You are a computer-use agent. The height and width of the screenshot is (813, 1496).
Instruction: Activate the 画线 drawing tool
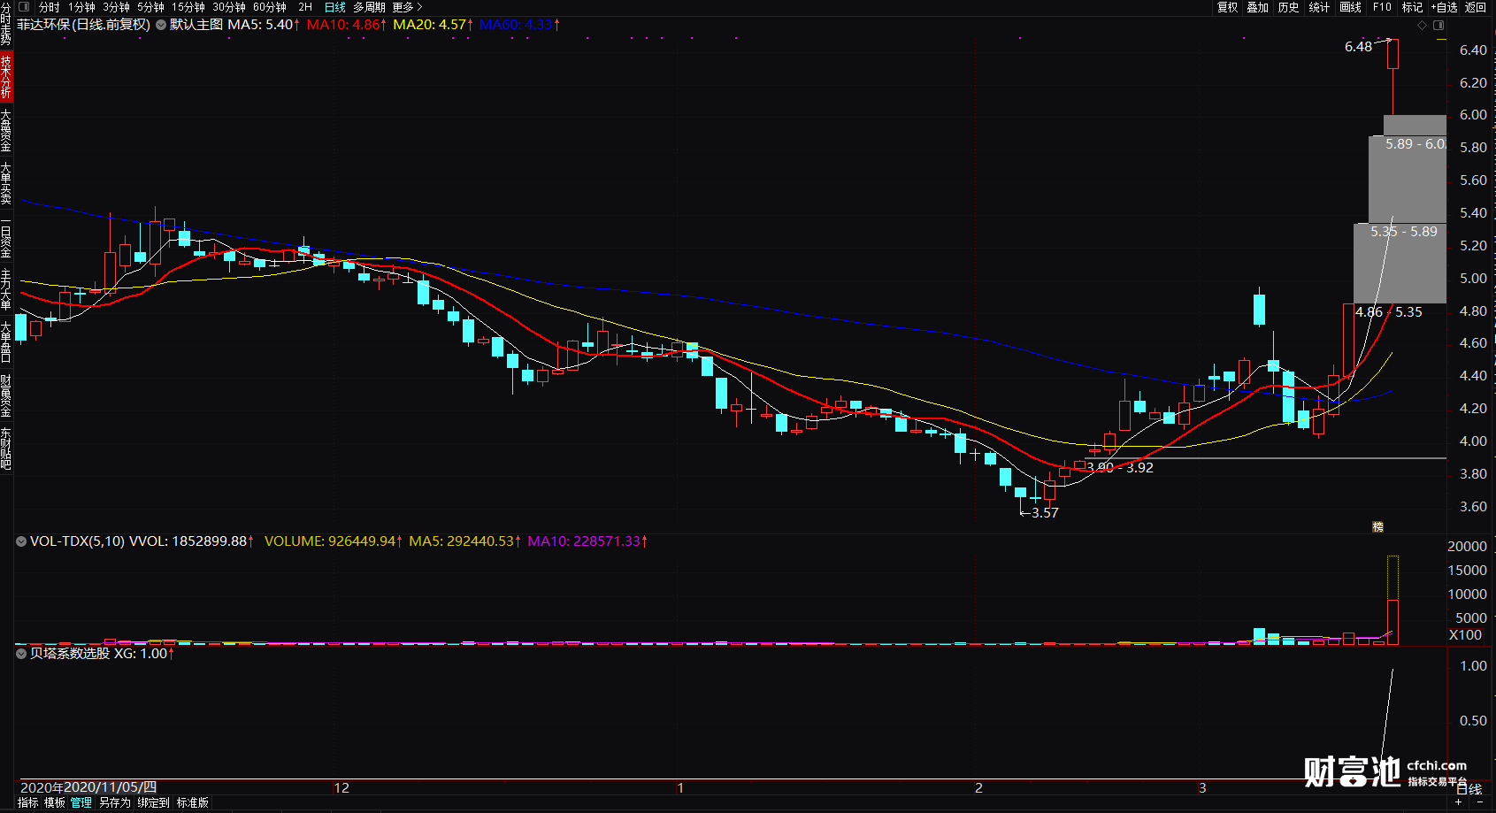pos(1351,7)
